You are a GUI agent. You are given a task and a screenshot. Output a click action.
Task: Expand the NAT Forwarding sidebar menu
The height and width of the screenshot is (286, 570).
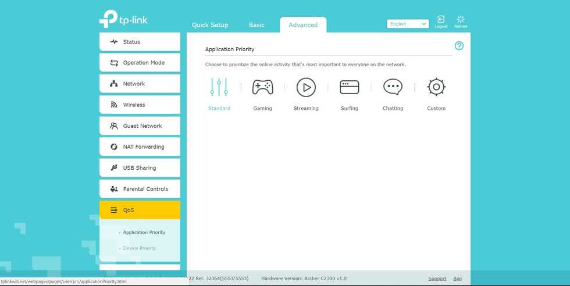[140, 147]
